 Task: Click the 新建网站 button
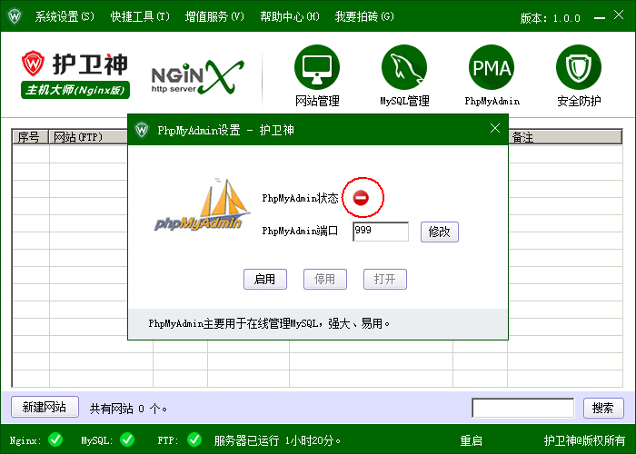(x=45, y=407)
